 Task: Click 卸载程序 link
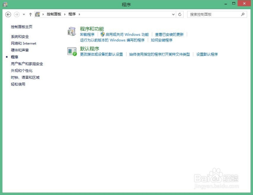pyautogui.click(x=87, y=34)
